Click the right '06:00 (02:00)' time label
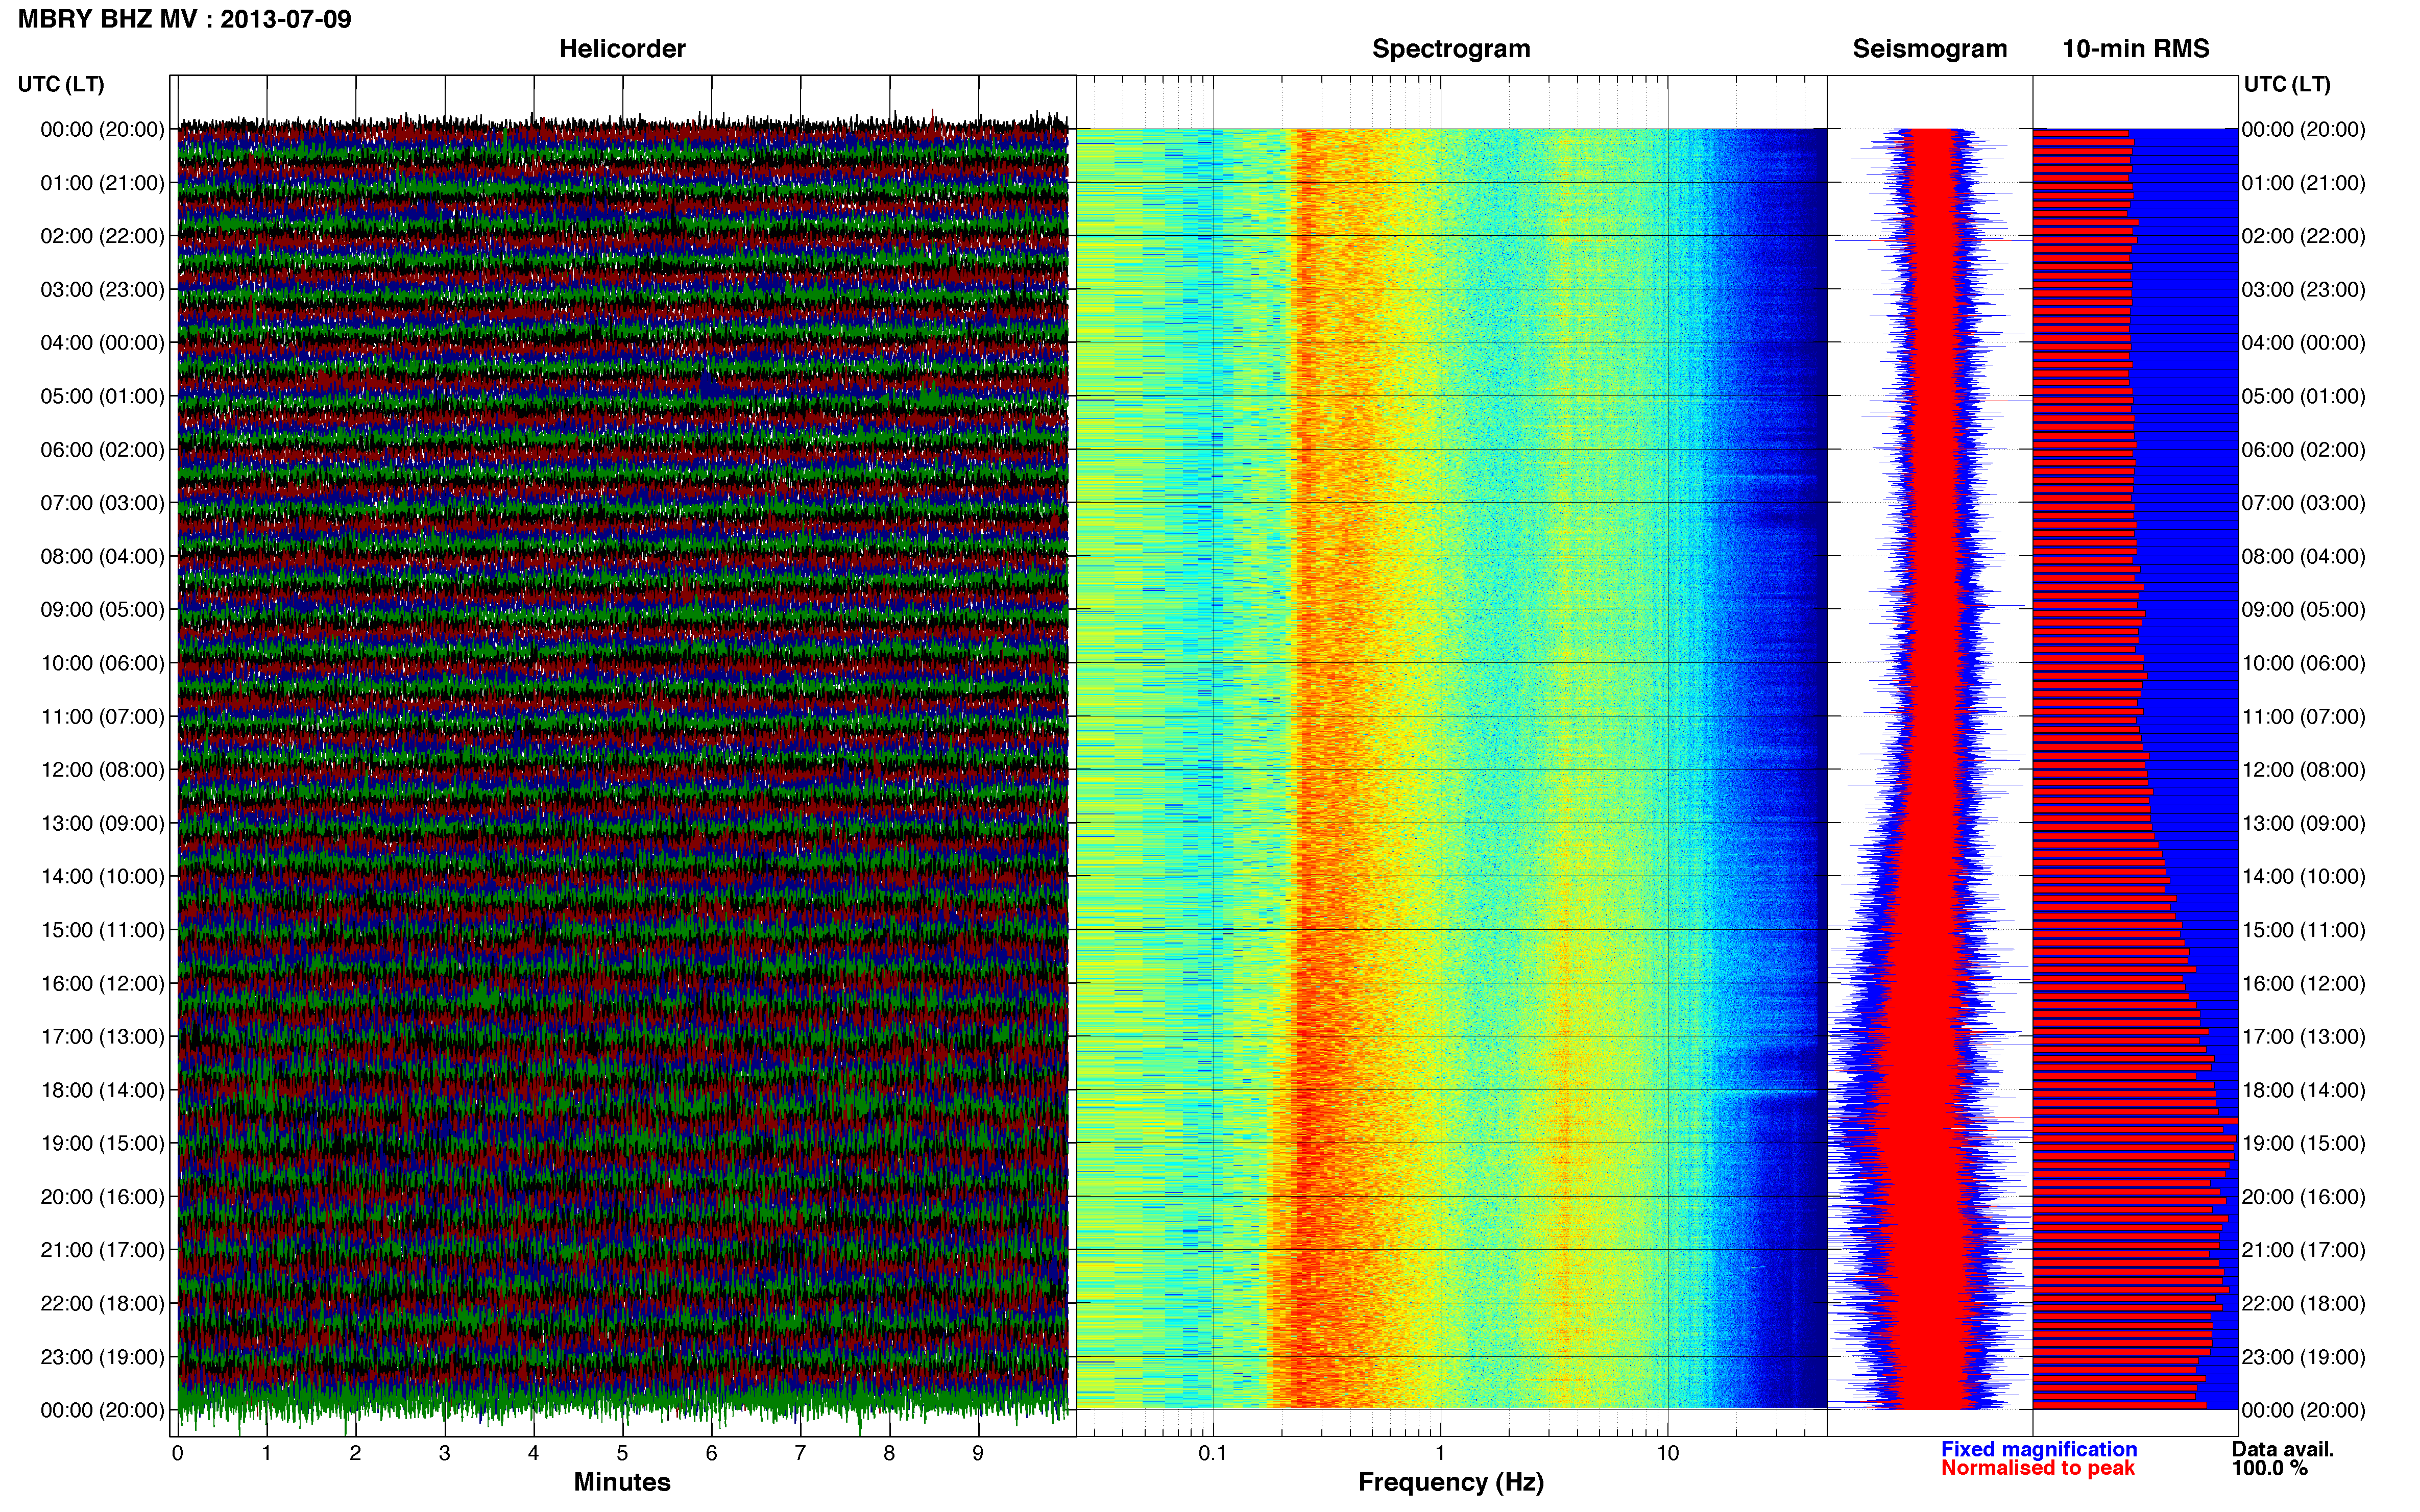Viewport: 2420px width, 1512px height. [x=2304, y=450]
